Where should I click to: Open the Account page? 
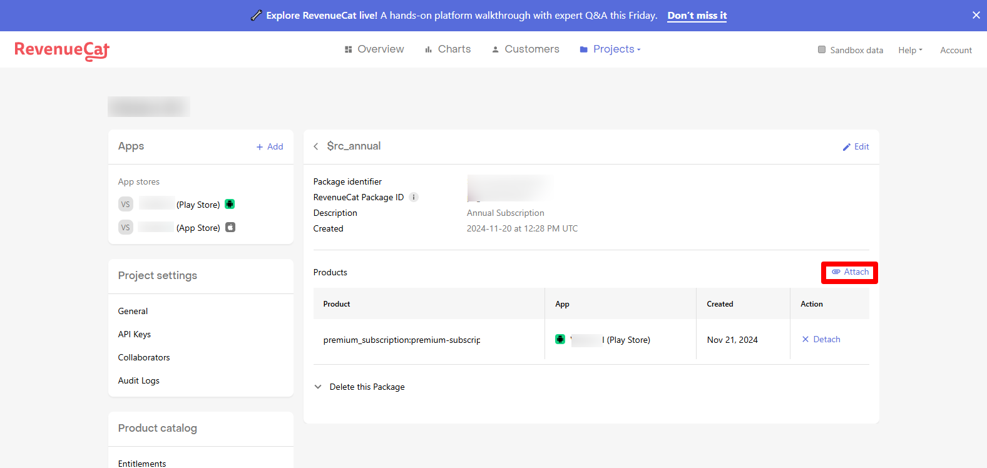click(956, 50)
